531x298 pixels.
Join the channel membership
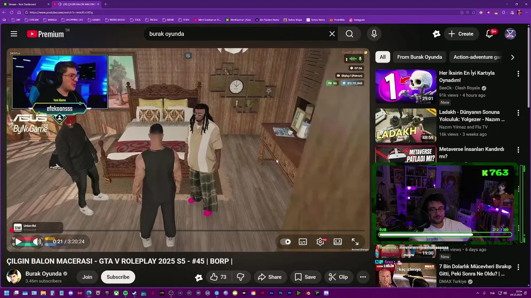(x=87, y=277)
